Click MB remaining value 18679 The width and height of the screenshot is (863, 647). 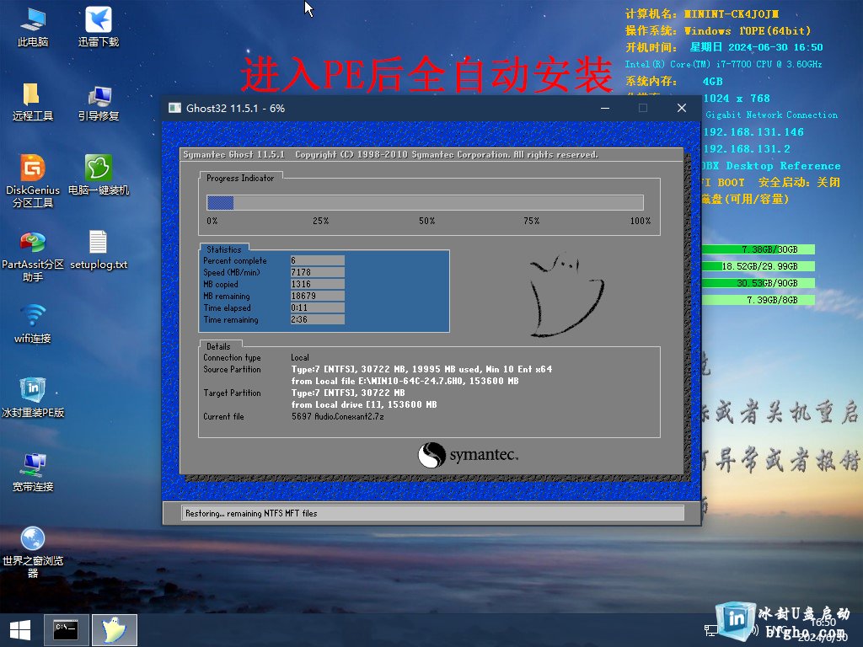click(318, 296)
